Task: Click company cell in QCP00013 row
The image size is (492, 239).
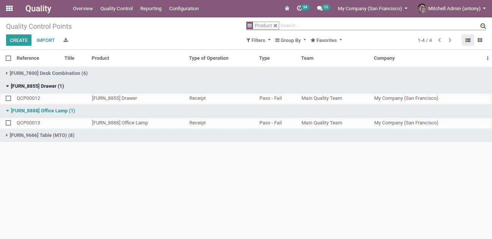Action: (406, 123)
